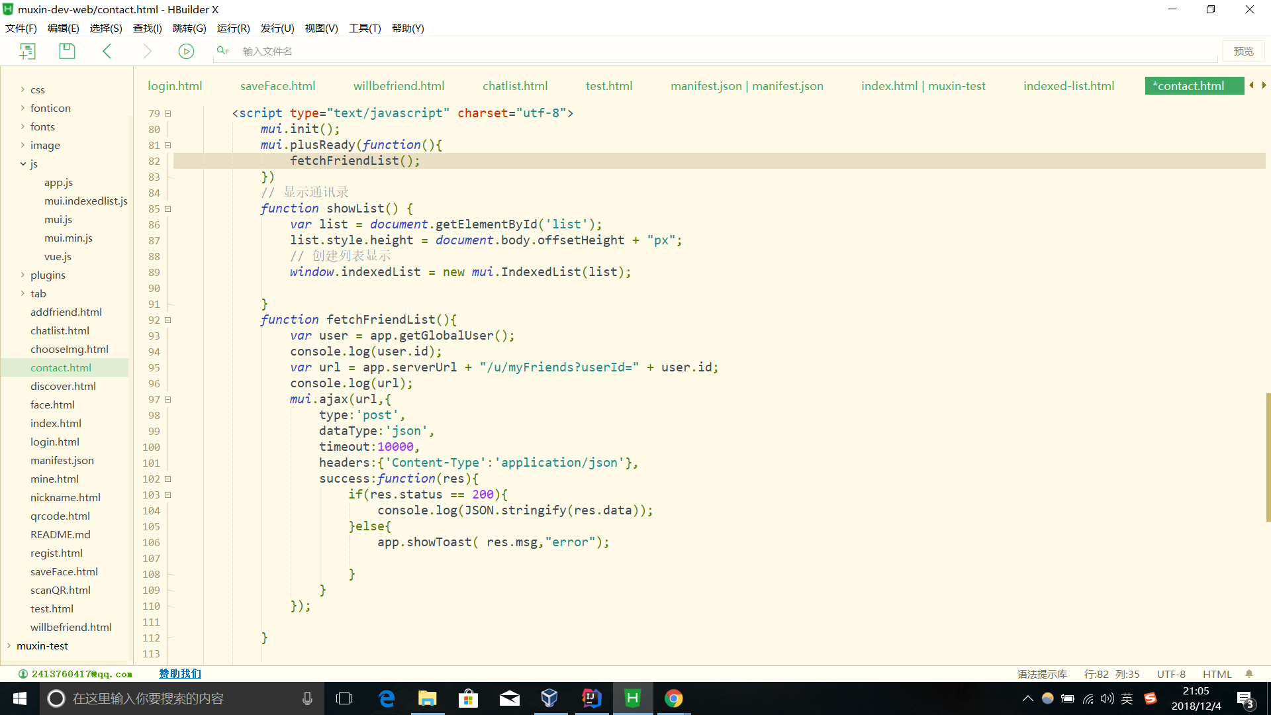1271x715 pixels.
Task: Collapse the script block fold at line 79
Action: tap(168, 113)
